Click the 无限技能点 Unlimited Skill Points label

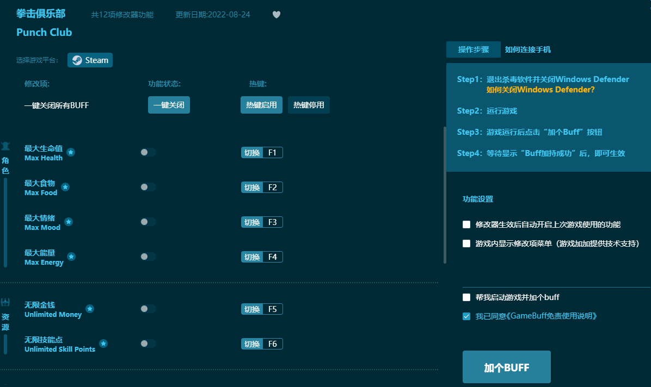(60, 344)
